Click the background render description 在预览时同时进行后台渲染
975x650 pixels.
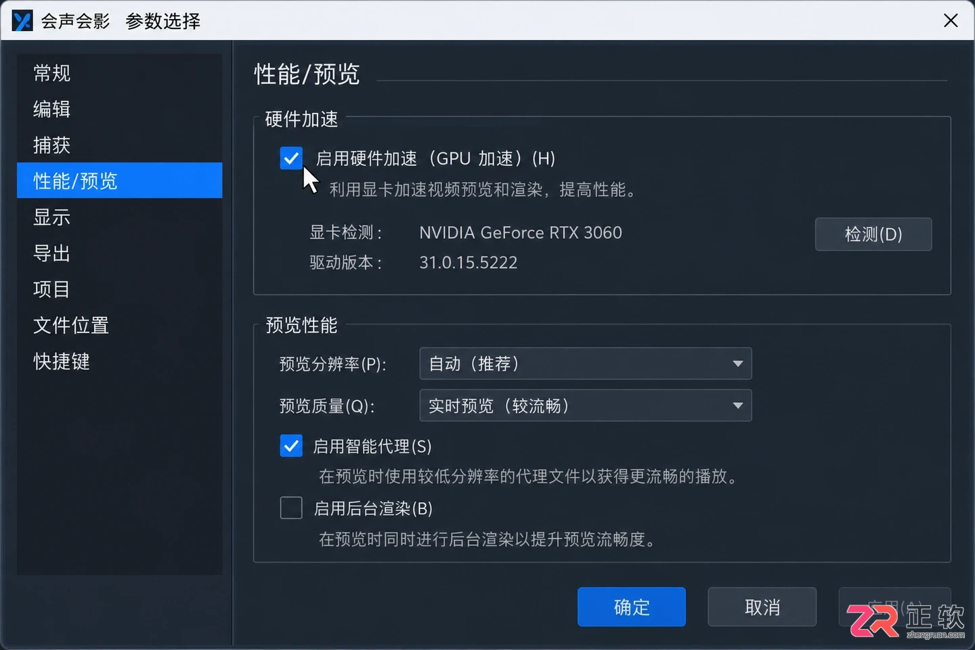point(487,540)
